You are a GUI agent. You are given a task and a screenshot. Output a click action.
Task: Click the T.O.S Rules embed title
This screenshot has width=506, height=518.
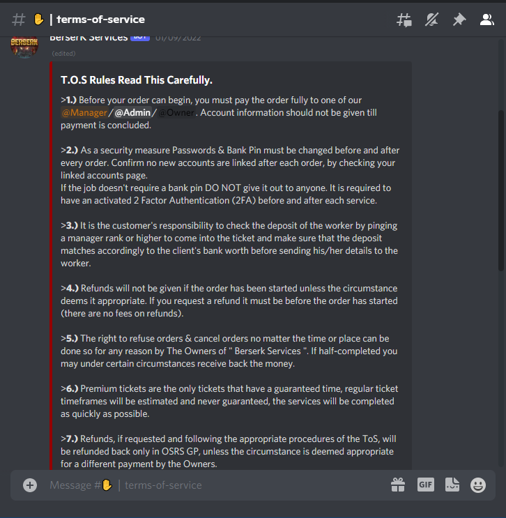click(137, 80)
